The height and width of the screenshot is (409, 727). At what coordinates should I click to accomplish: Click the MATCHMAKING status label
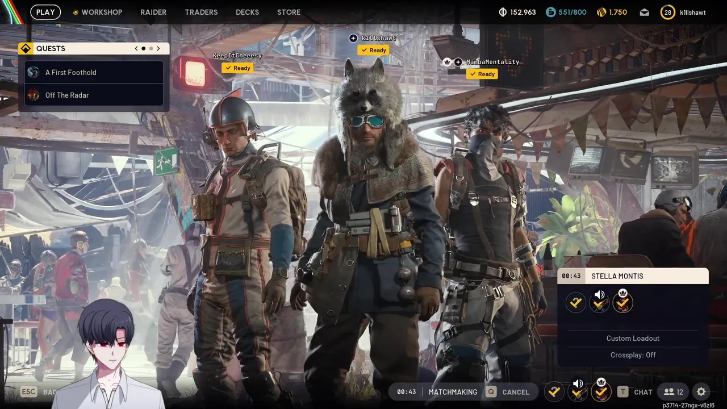(x=453, y=392)
